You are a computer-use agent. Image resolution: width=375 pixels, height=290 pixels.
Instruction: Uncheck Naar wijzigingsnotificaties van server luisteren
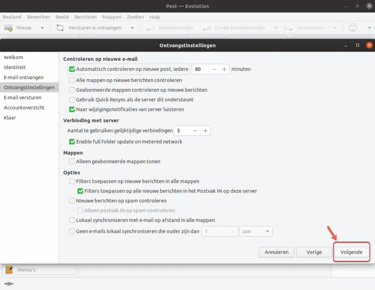(72, 110)
